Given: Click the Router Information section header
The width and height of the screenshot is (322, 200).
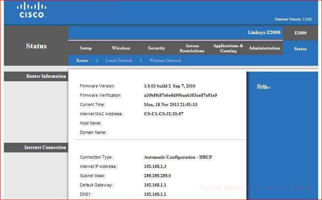Looking at the screenshot, I should (x=46, y=76).
